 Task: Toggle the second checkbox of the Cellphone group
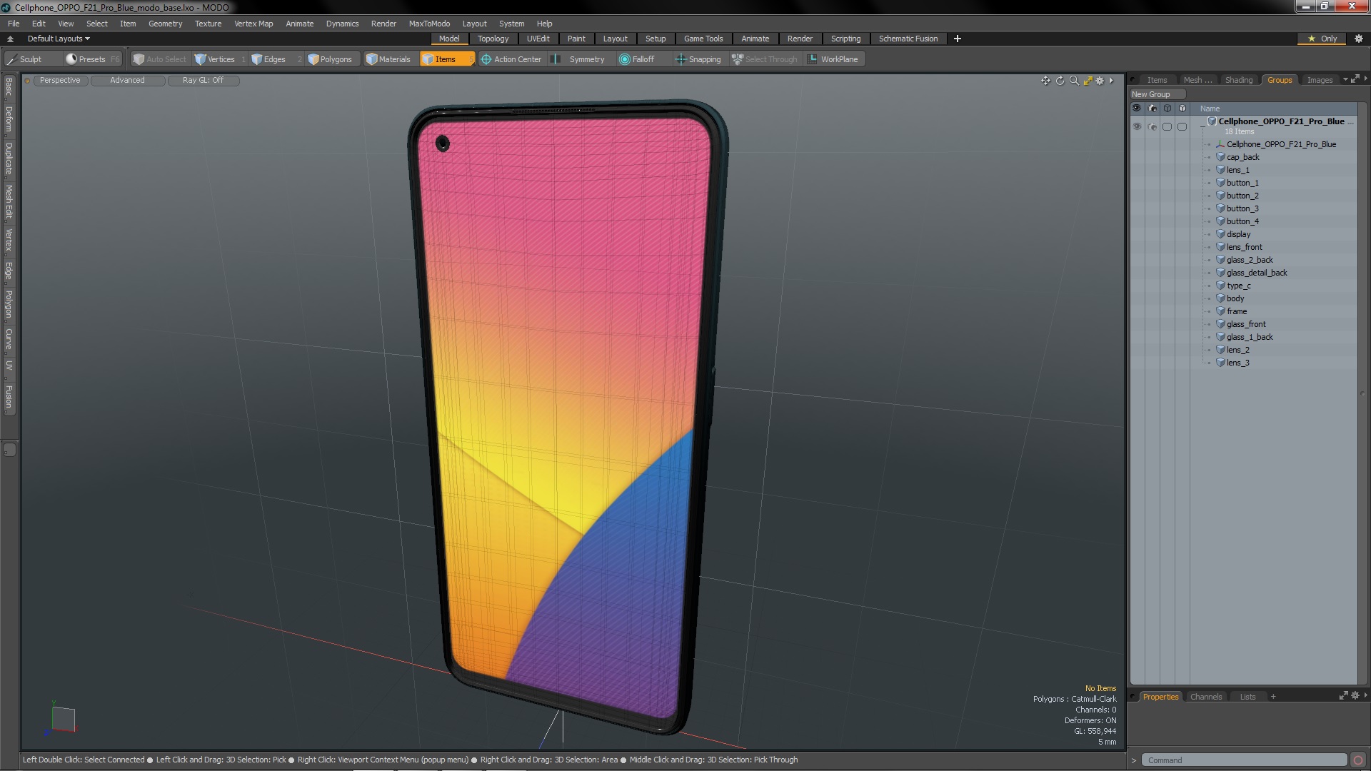[x=1182, y=126]
